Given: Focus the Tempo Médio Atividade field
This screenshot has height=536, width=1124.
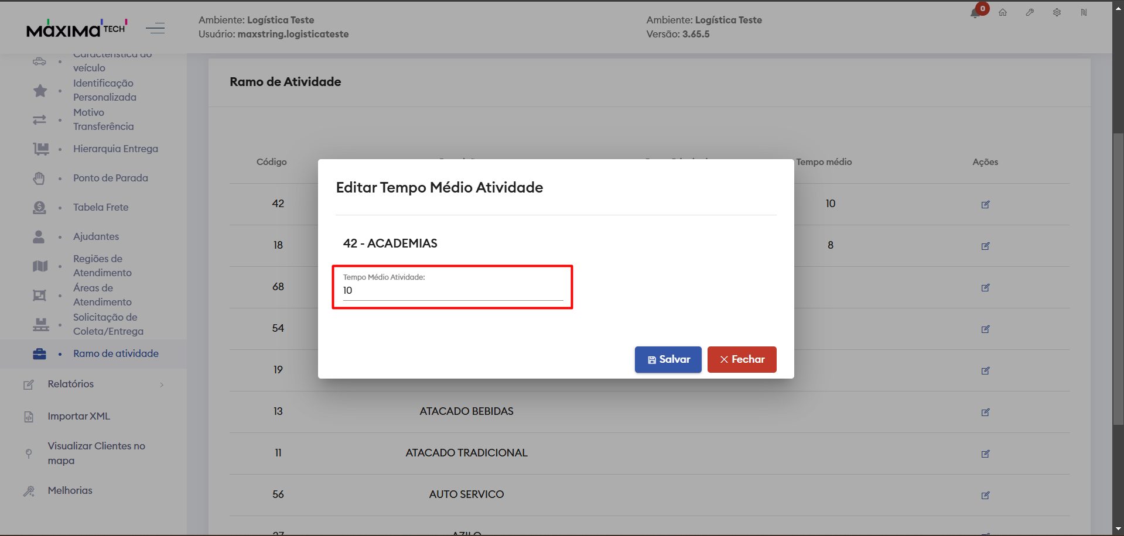Looking at the screenshot, I should 453,290.
